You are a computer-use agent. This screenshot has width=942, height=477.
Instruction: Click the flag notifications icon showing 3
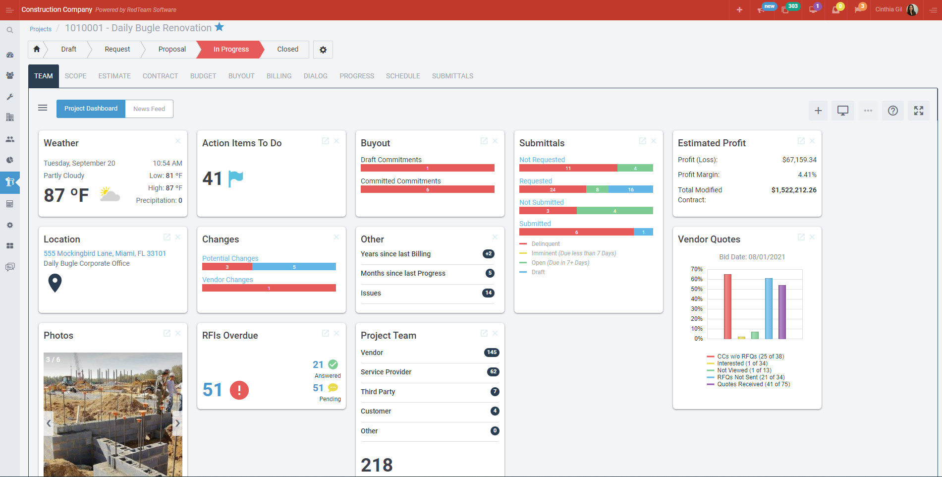[859, 9]
